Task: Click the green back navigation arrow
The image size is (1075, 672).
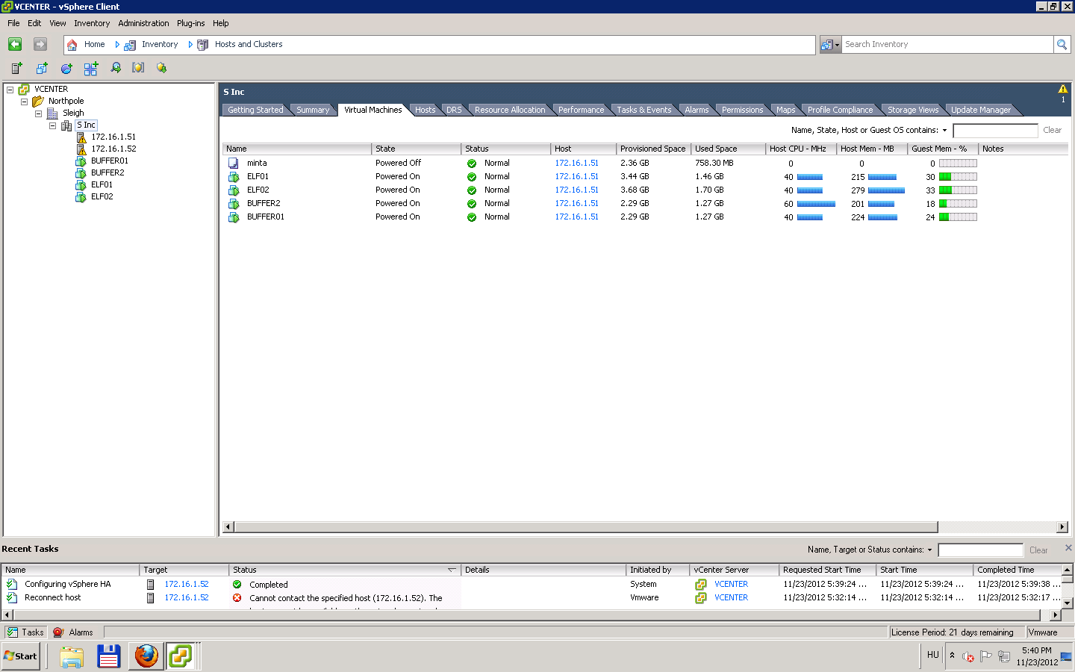Action: [15, 44]
